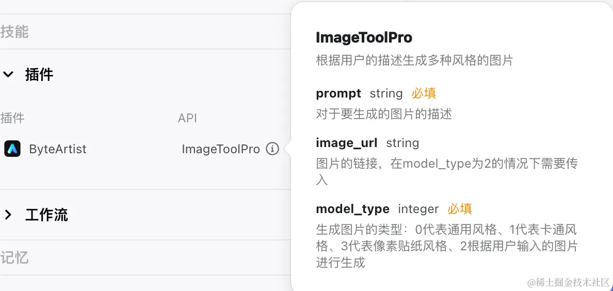Click the image_url parameter name
This screenshot has height=291, width=613.
346,143
